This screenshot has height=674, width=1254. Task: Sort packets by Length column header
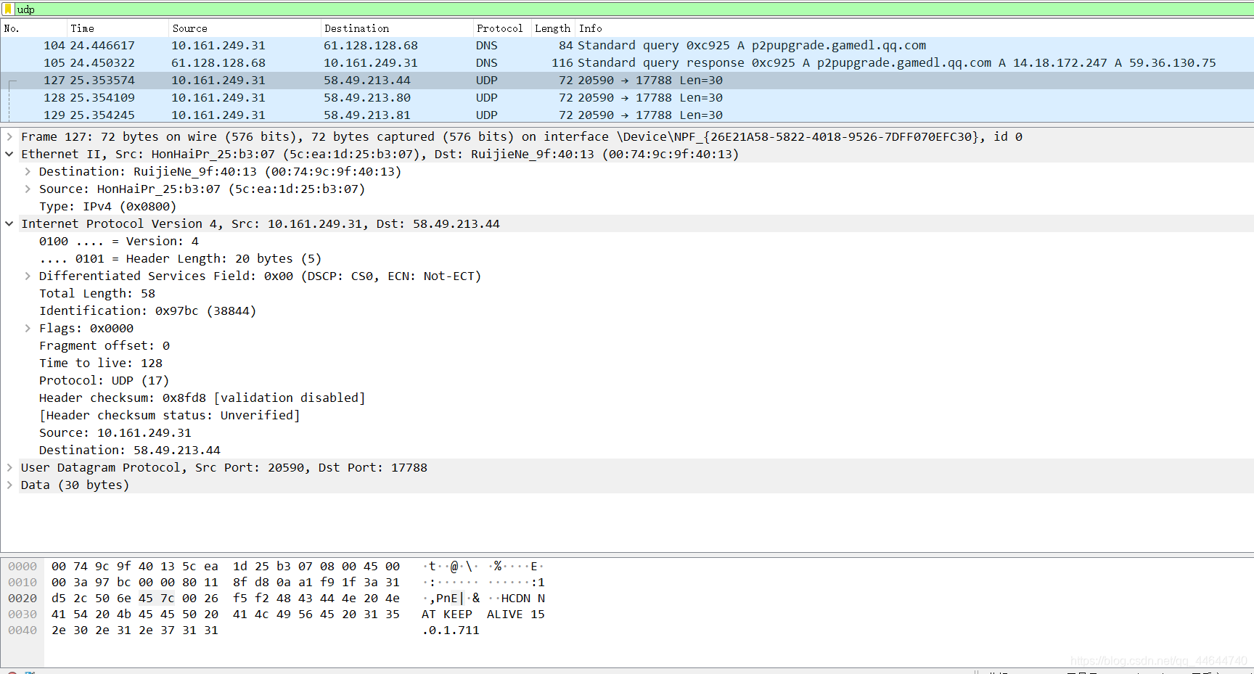click(553, 28)
